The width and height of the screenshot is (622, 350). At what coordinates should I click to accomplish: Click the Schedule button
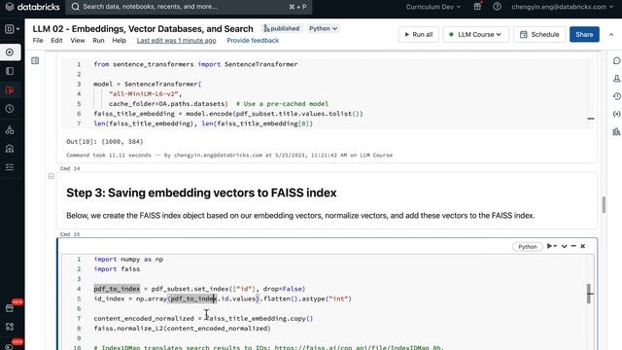point(539,35)
